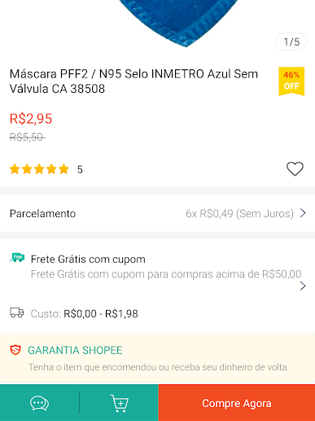
Task: Select the Parcelamento row label
Action: click(x=42, y=214)
